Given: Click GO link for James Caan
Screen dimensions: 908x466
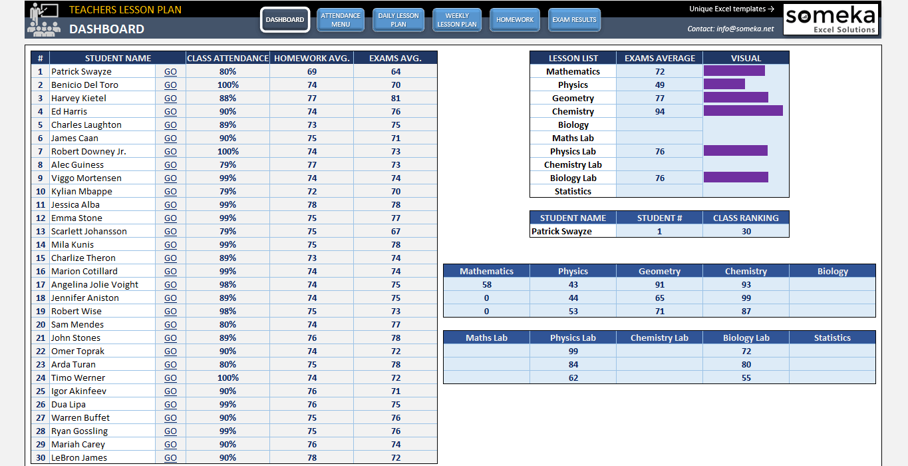Looking at the screenshot, I should [170, 138].
